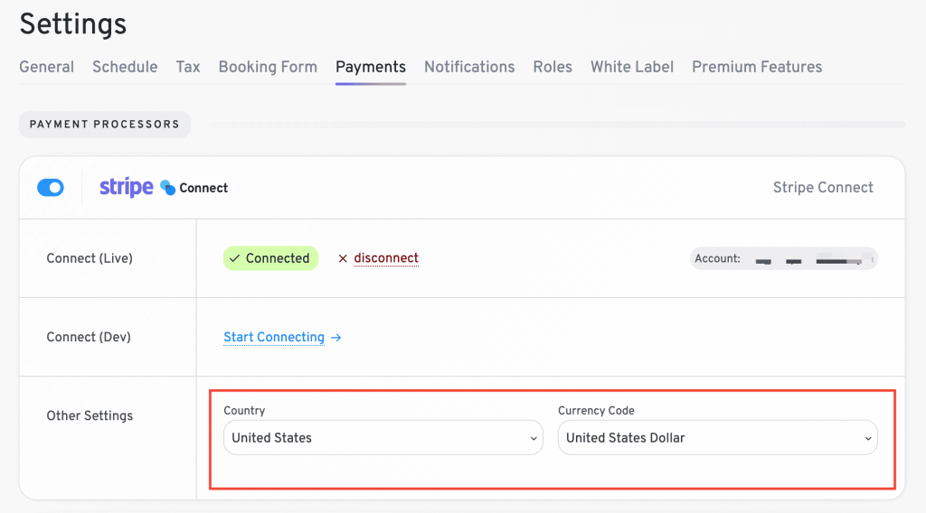Click the green Connected status badge
This screenshot has height=513, width=926.
[x=270, y=258]
